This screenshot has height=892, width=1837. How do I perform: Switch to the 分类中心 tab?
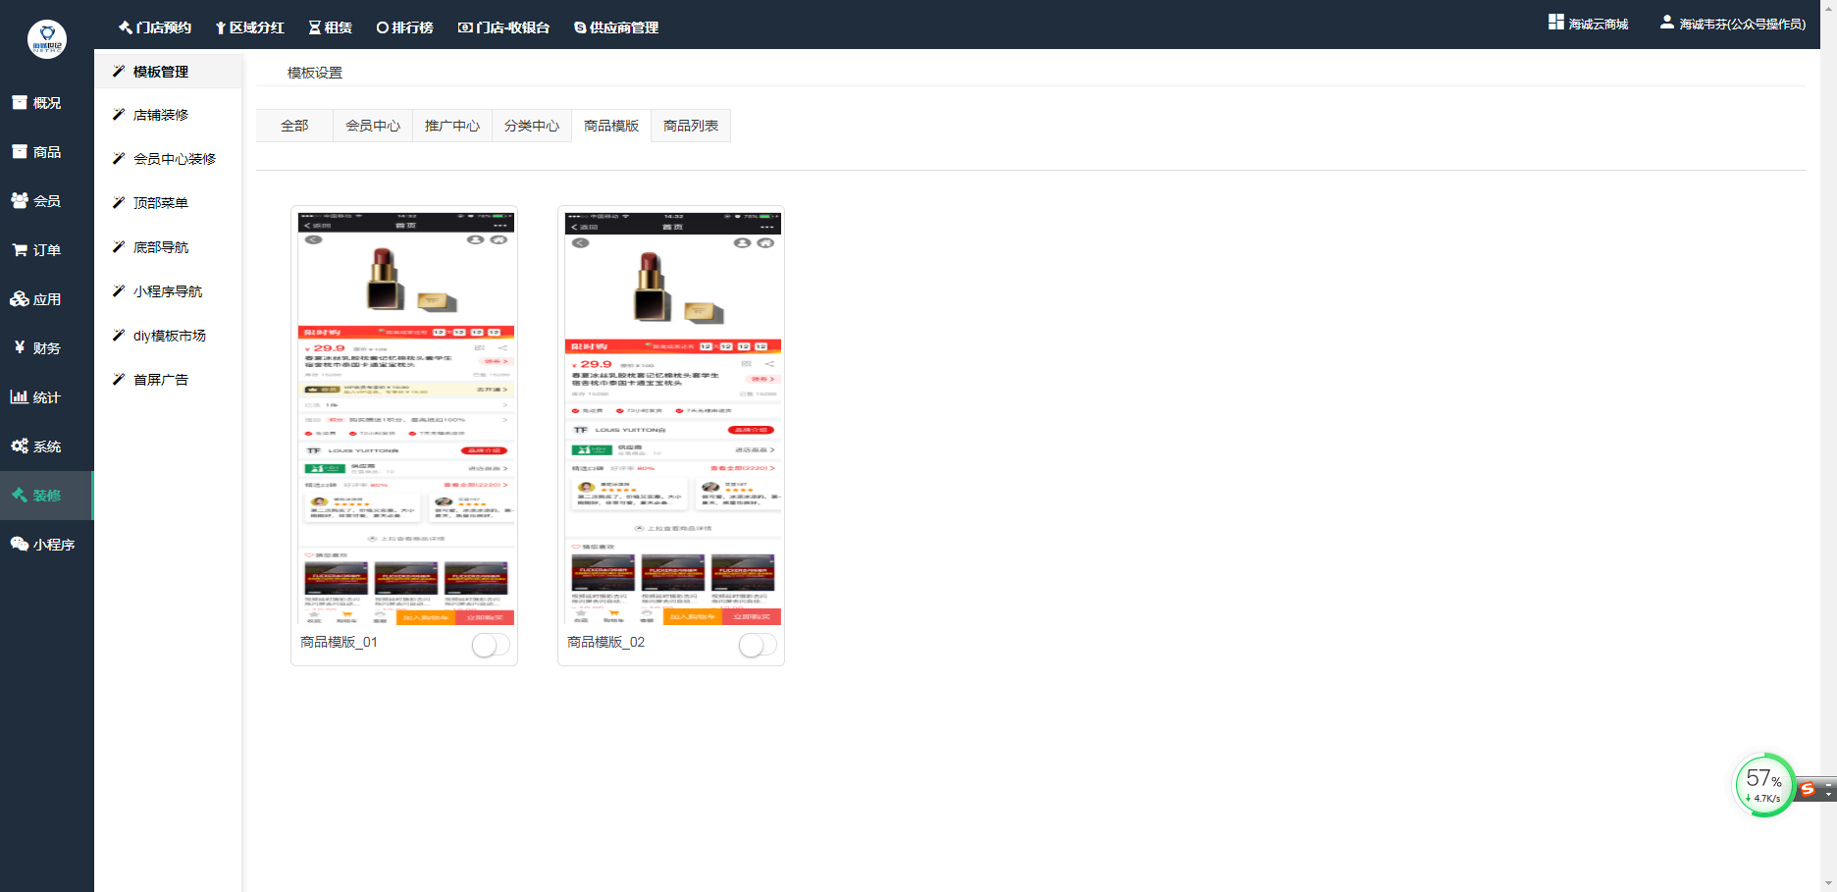(532, 126)
